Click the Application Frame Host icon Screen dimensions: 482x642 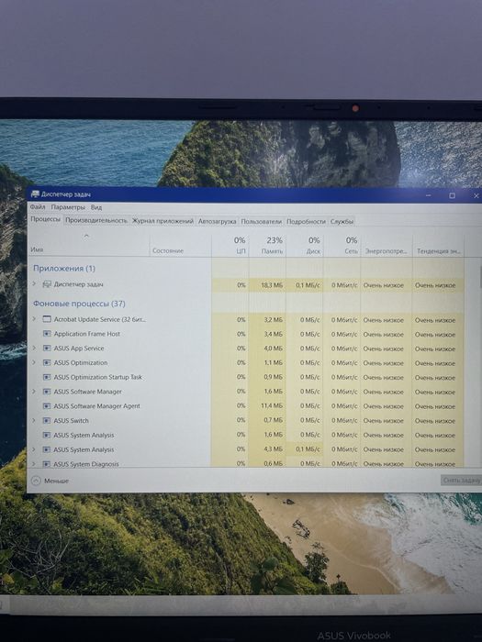(47, 334)
